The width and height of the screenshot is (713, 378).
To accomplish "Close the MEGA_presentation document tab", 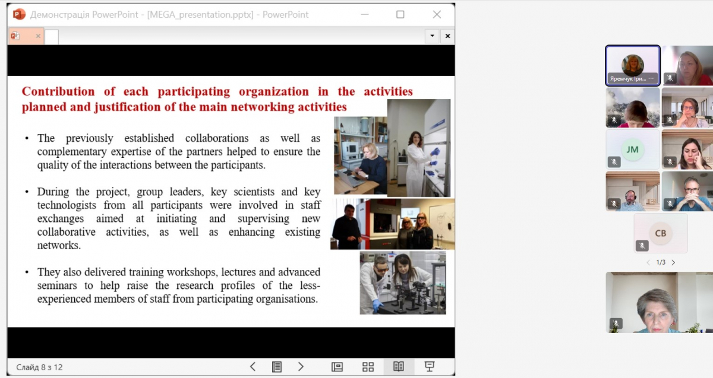I will pos(38,36).
